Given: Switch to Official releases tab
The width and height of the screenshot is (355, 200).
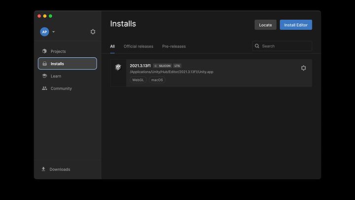Looking at the screenshot, I should click(x=139, y=46).
